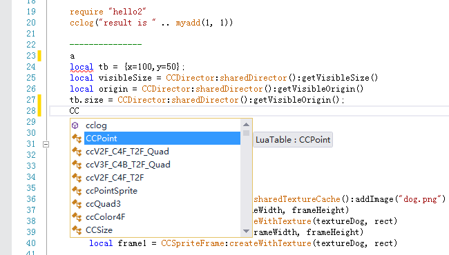This screenshot has width=449, height=255.
Task: Choose ccColor4F completion item
Action: point(155,217)
